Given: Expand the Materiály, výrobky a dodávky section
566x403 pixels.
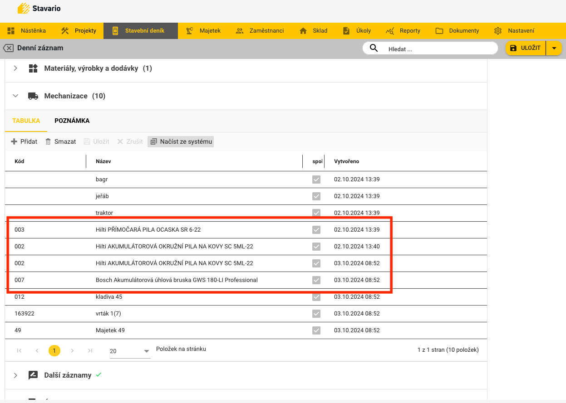Looking at the screenshot, I should coord(15,68).
